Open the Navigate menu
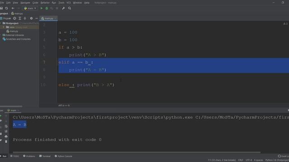This screenshot has width=289, height=162. pyautogui.click(x=25, y=3)
